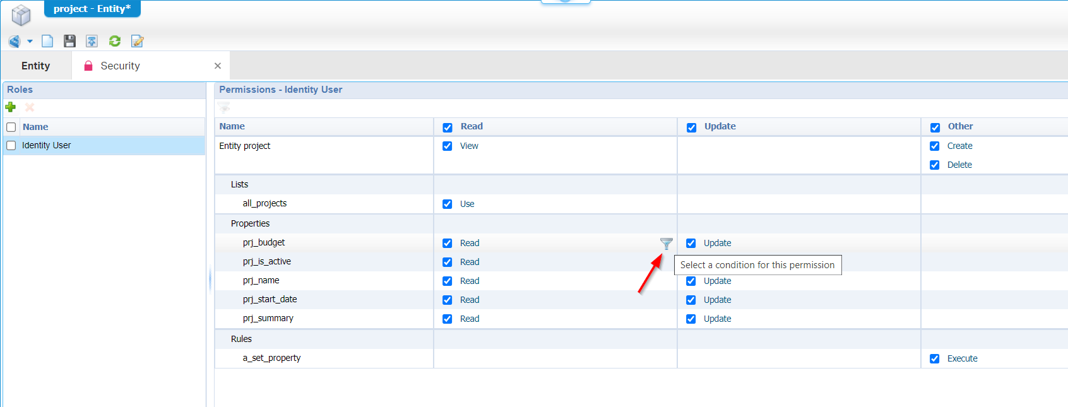
Task: Refresh using the green arrows icon
Action: pos(114,42)
